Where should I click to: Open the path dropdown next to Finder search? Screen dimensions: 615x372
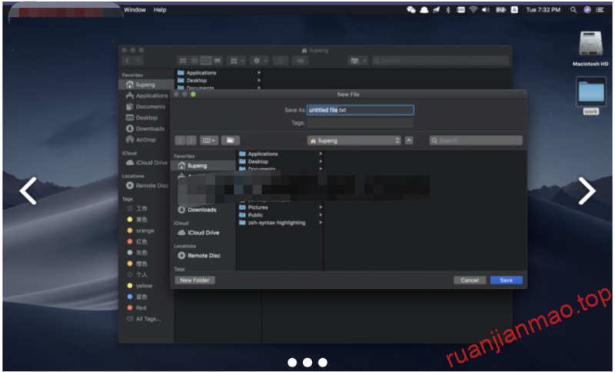(x=357, y=61)
